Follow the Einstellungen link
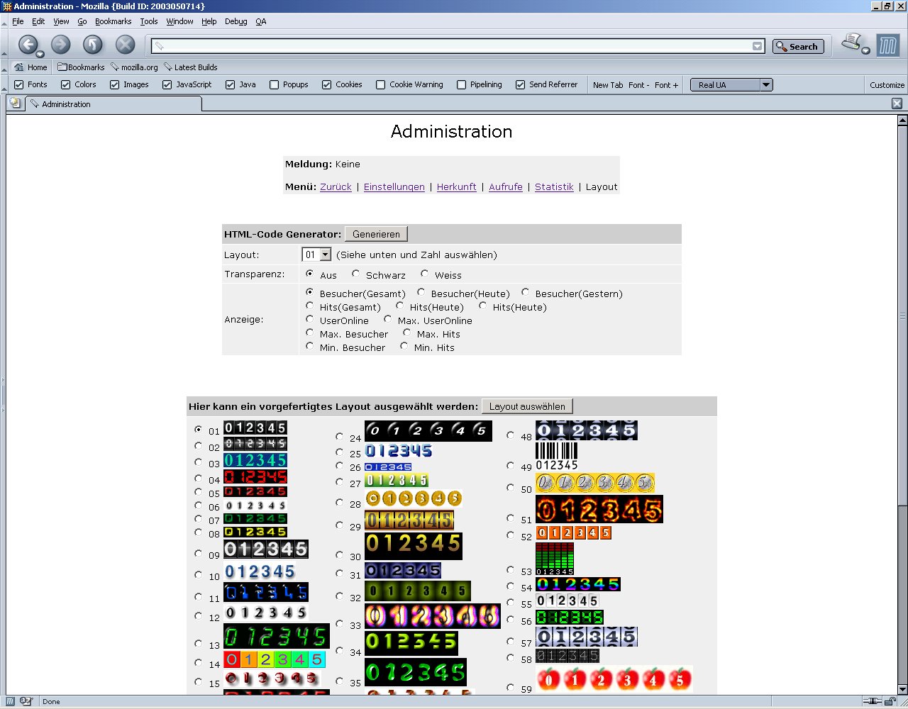The height and width of the screenshot is (709, 908). 394,187
